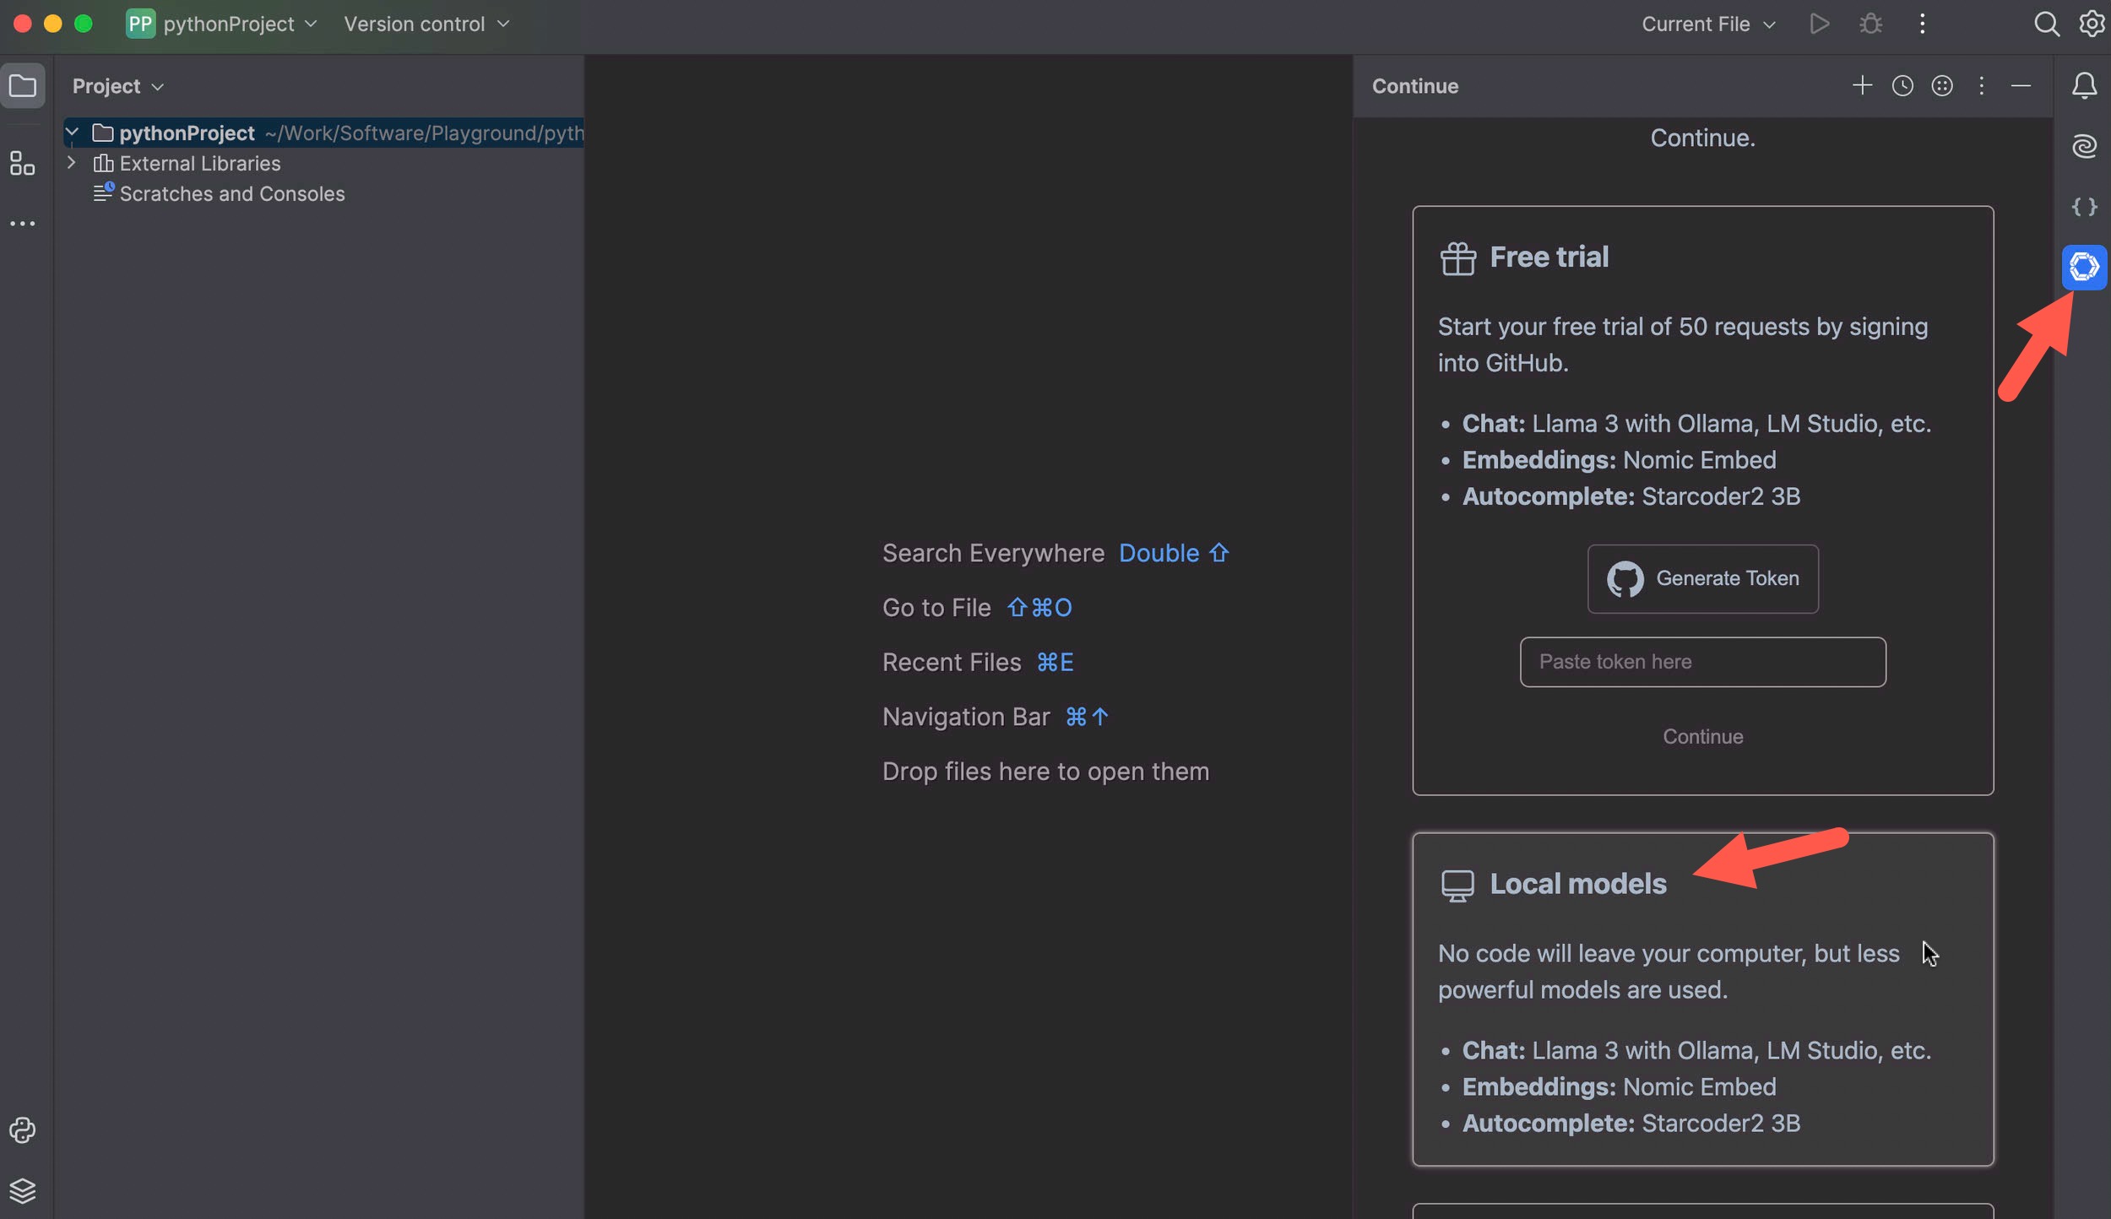Open the main toolbar More Actions menu
2111x1219 pixels.
[1922, 24]
